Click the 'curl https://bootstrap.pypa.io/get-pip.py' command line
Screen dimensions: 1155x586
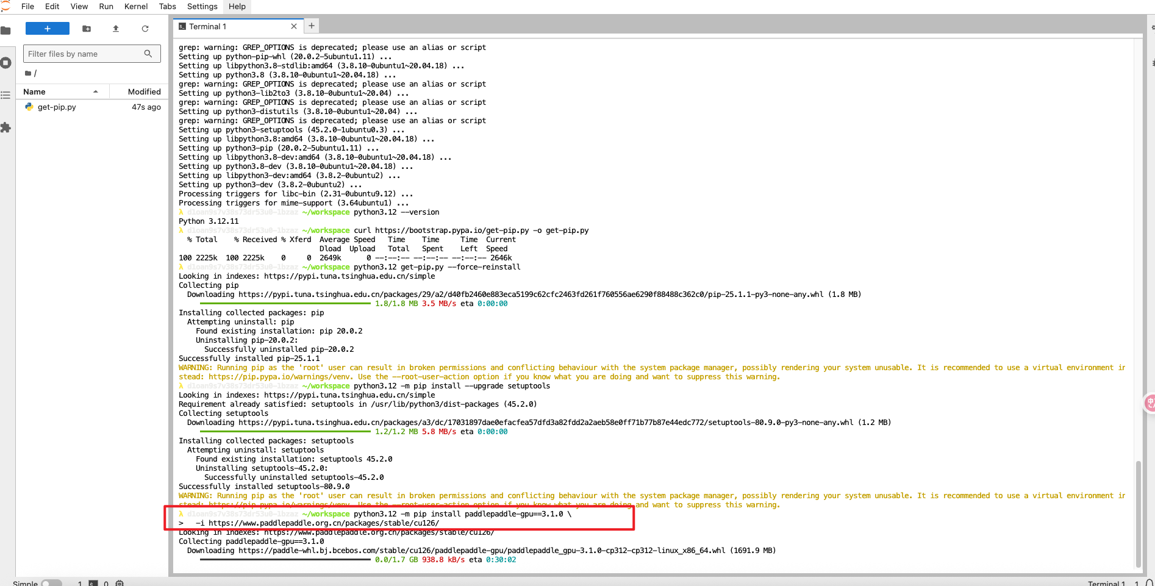471,230
